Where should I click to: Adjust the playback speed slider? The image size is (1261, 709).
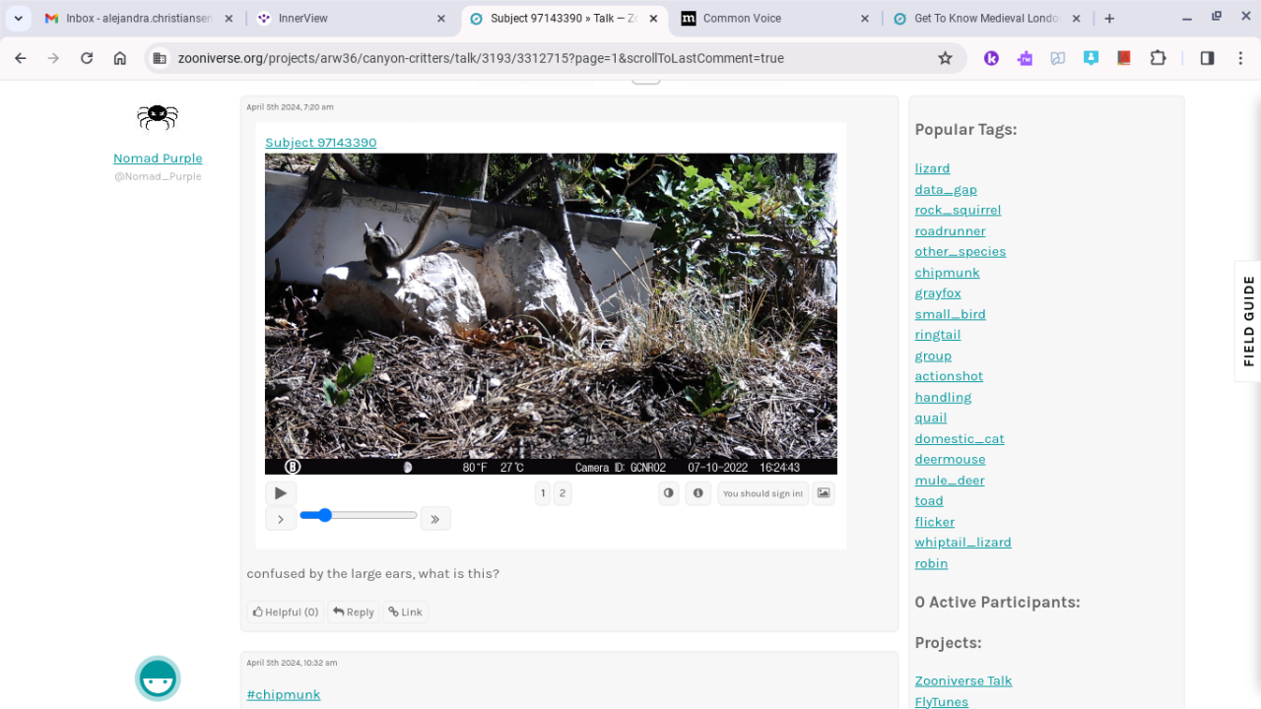point(359,515)
